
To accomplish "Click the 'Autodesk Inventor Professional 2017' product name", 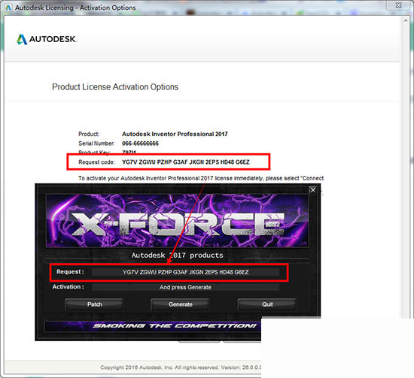I will click(175, 134).
